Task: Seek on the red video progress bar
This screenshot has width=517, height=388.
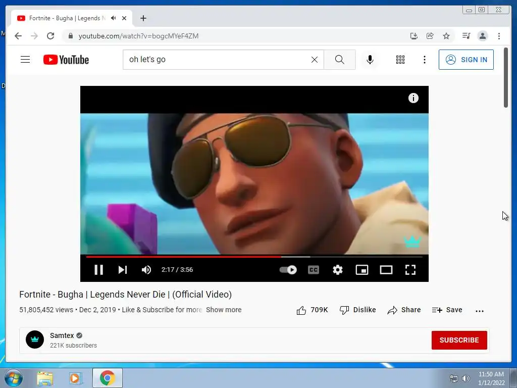Action: (184, 256)
